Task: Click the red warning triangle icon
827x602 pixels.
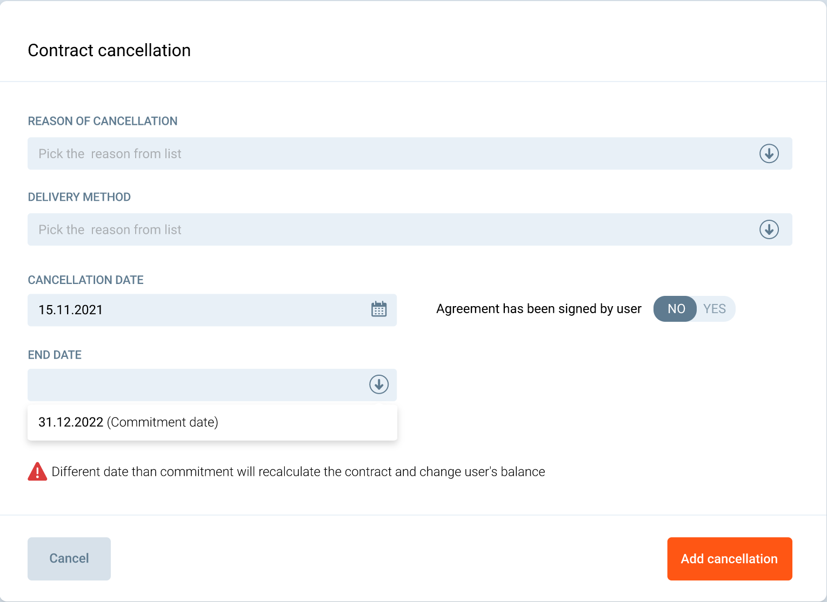Action: 37,472
